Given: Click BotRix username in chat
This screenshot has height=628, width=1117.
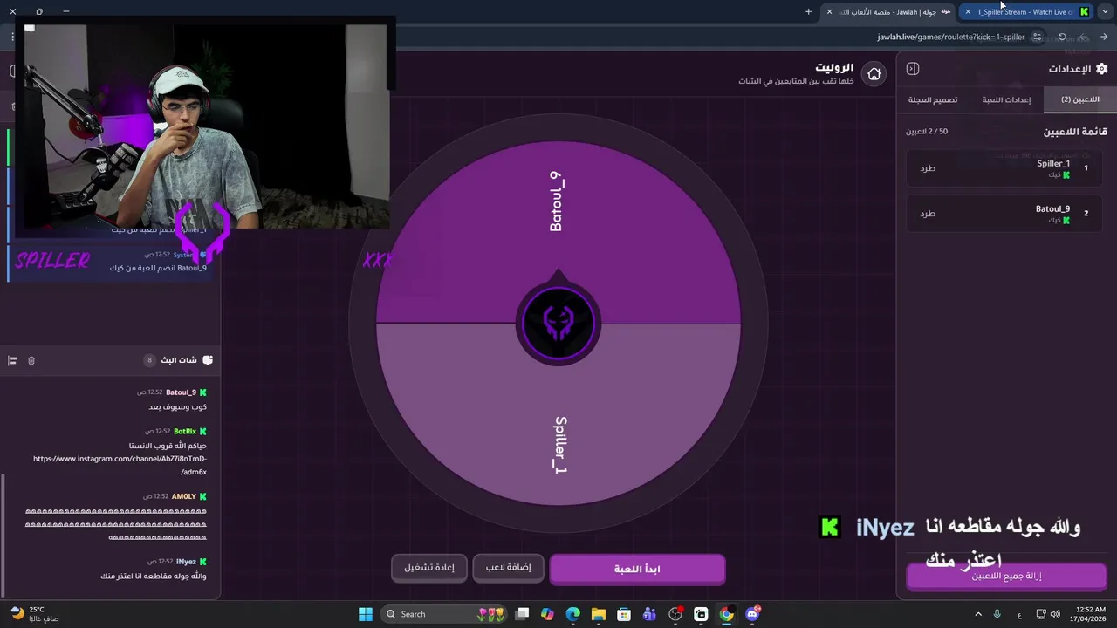Looking at the screenshot, I should [x=185, y=432].
